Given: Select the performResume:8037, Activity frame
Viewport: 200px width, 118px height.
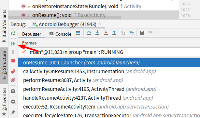Looking at the screenshot, I should pos(109,80).
